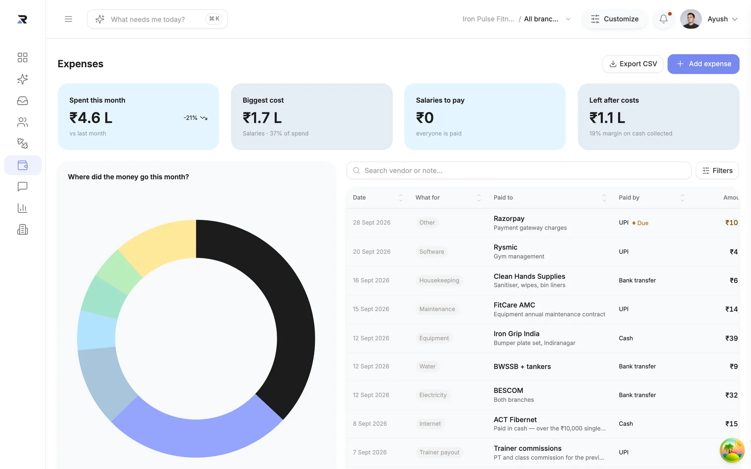Select the ACT Fibernet row
Viewport: 751px width, 469px height.
click(543, 424)
